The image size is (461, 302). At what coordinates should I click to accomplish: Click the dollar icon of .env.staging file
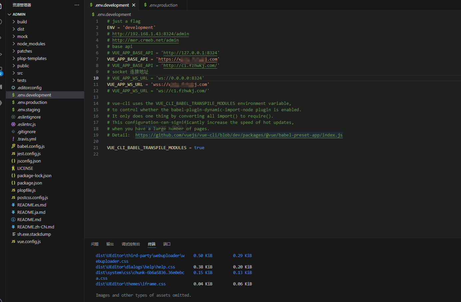click(13, 110)
